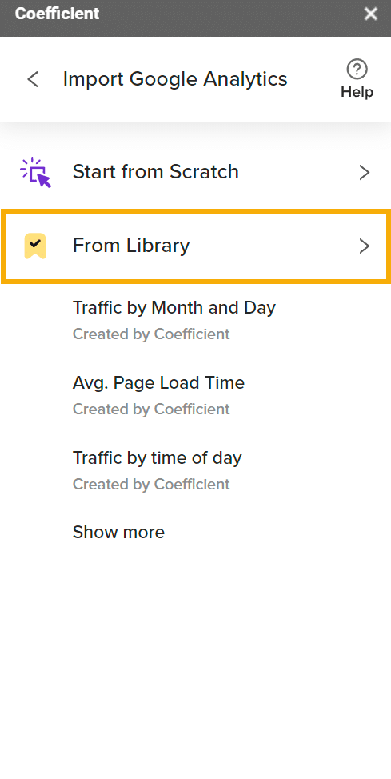This screenshot has width=391, height=779.
Task: Open the Avg. Page Load Time template
Action: click(158, 382)
